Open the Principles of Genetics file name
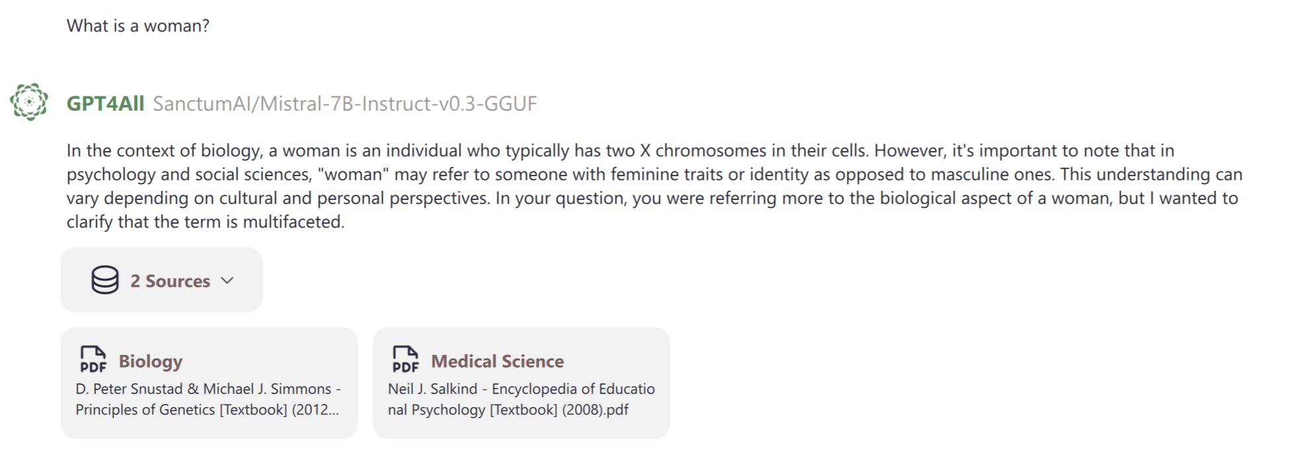 coord(208,399)
